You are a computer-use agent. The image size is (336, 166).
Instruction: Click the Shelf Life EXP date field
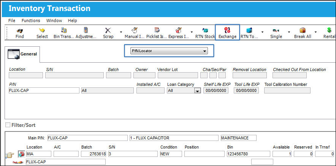(216, 91)
